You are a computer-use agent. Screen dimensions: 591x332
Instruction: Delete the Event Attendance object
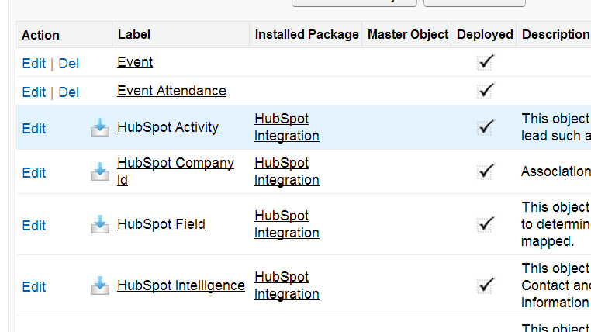[69, 92]
